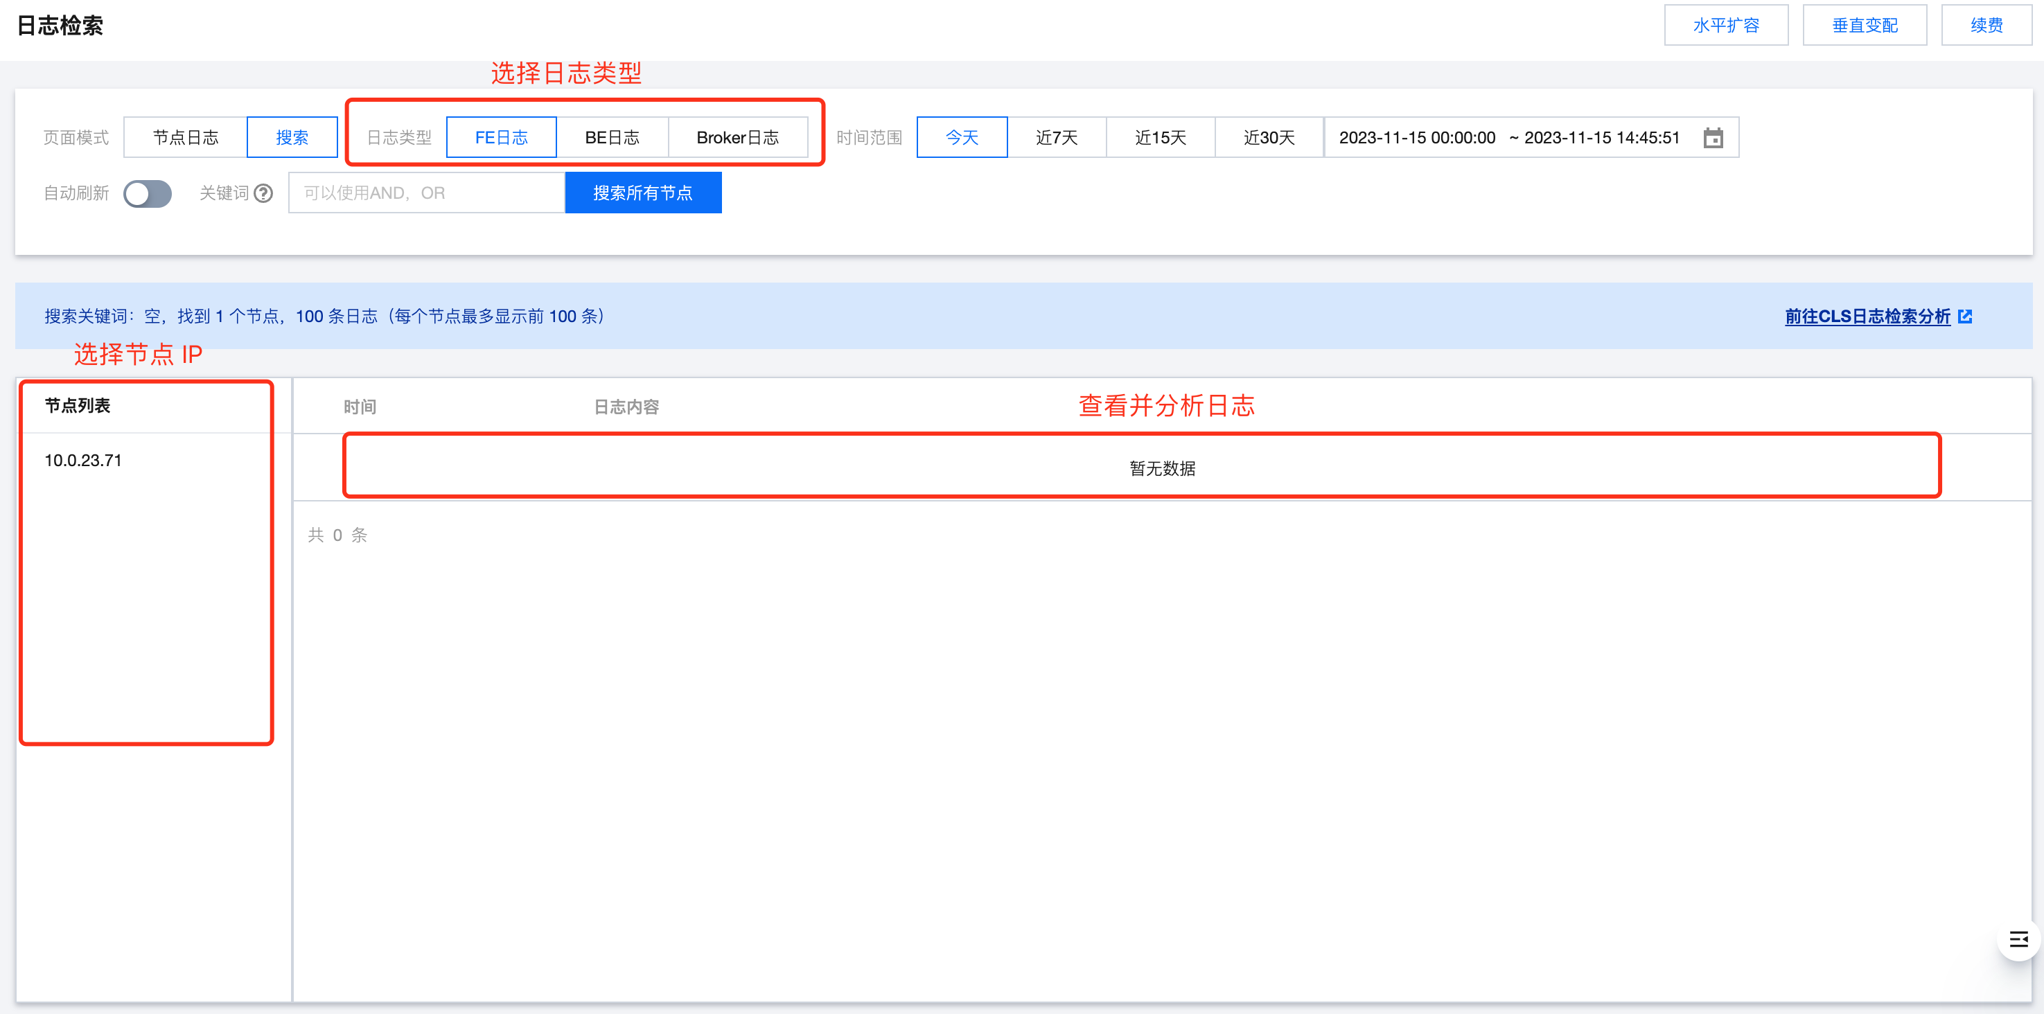This screenshot has height=1014, width=2044.
Task: Select FE日志 log type
Action: click(501, 138)
